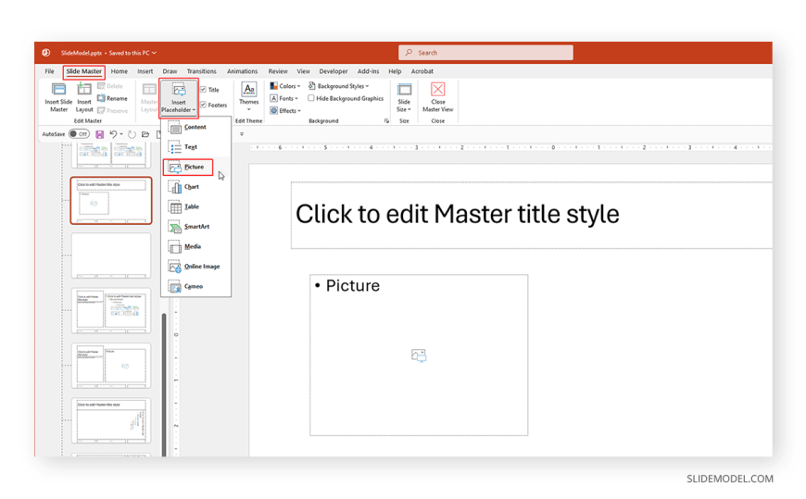Open the Developer tab

(x=334, y=71)
